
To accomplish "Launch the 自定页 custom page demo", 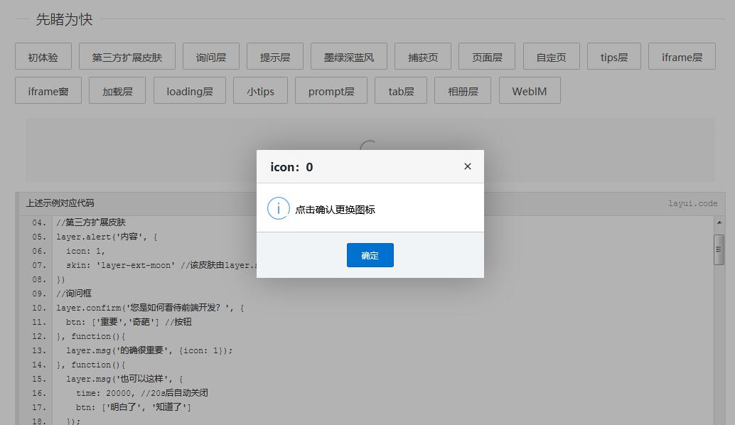I will click(551, 55).
